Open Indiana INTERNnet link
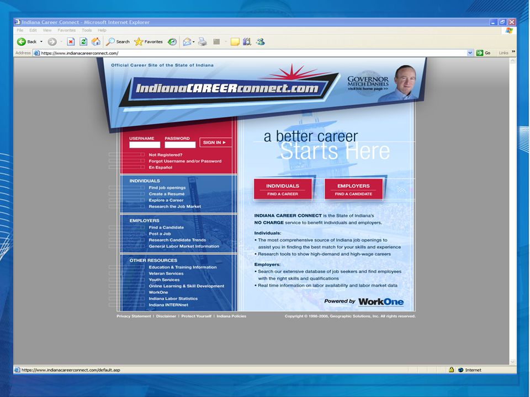The image size is (530, 397). (169, 305)
